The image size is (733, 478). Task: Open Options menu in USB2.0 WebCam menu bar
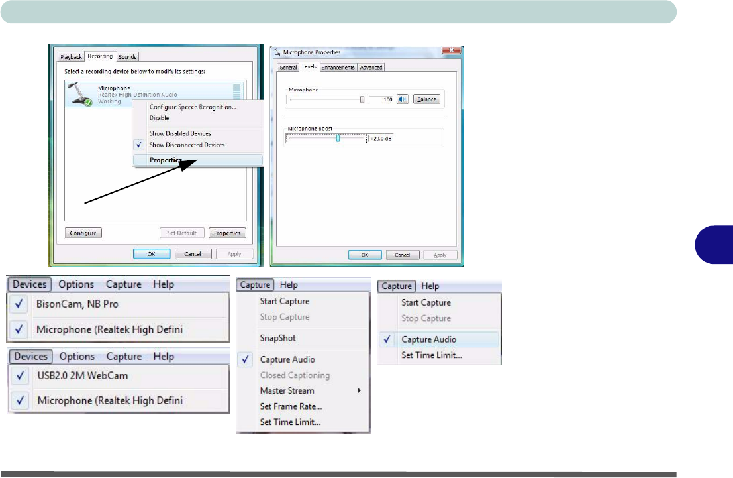77,356
